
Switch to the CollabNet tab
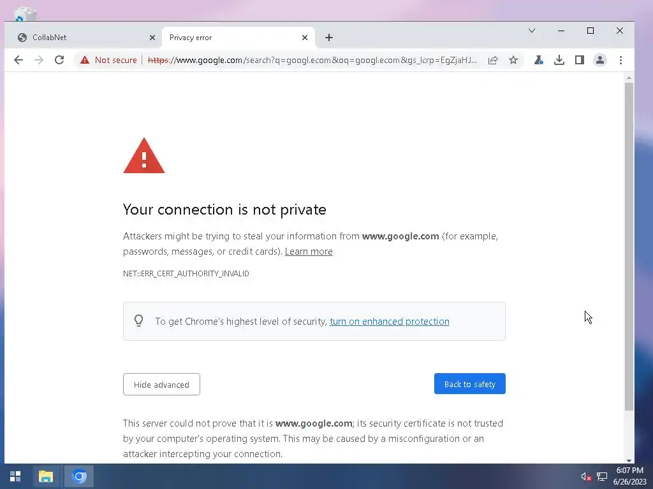point(84,38)
